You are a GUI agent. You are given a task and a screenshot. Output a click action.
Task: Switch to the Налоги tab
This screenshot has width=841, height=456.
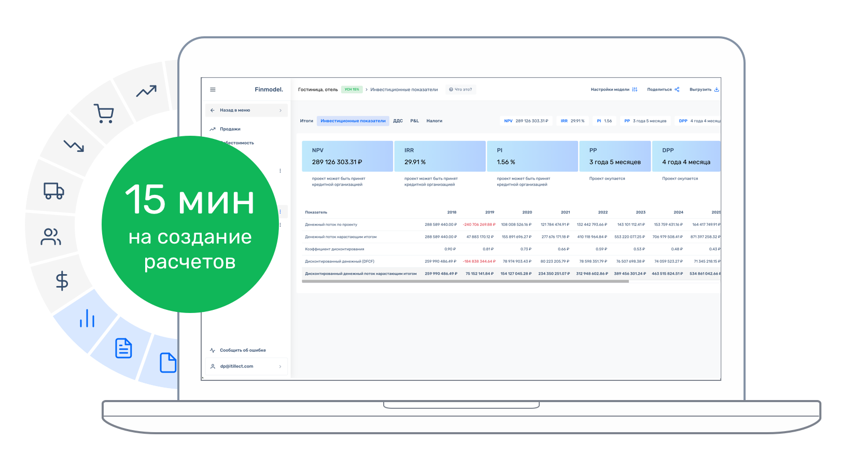click(434, 121)
